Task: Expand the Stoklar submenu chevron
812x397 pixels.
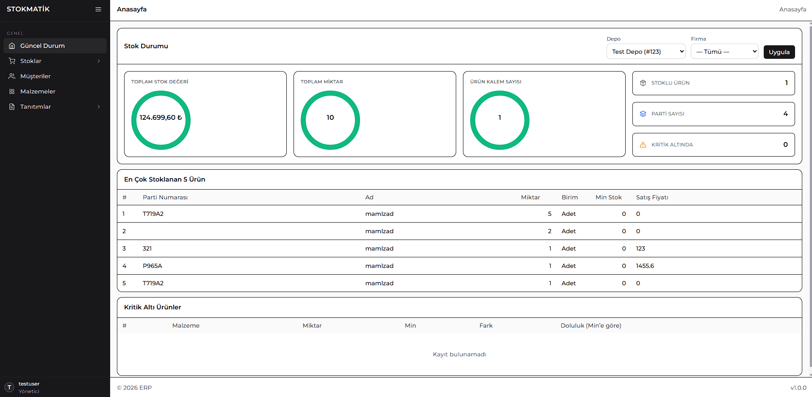Action: (x=99, y=61)
